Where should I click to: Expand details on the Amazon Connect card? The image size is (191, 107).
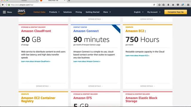coord(95,86)
